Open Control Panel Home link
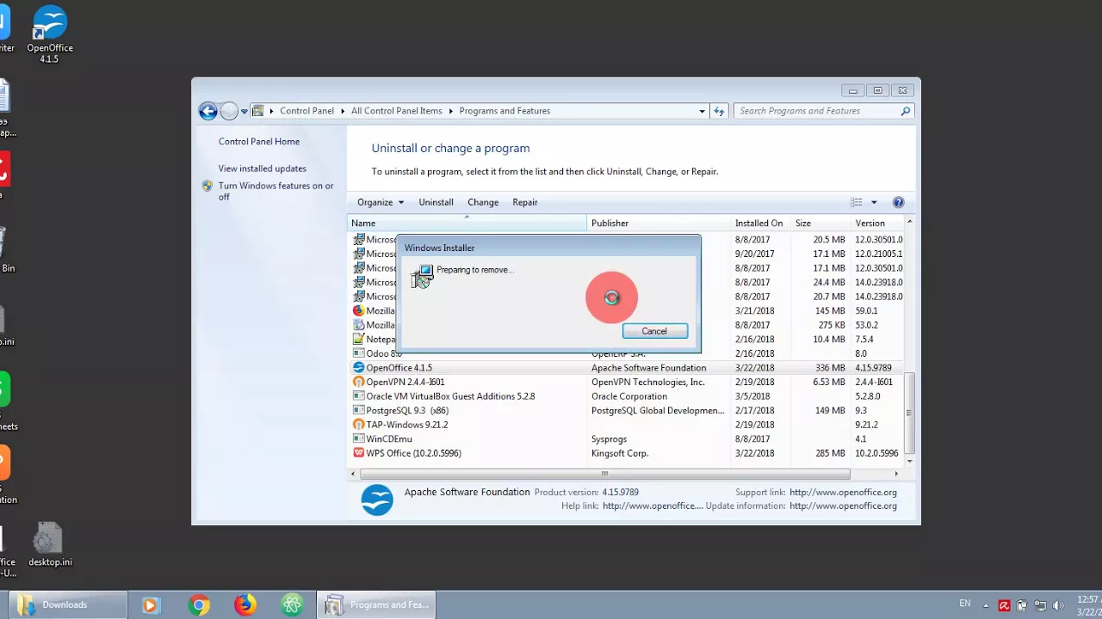The height and width of the screenshot is (619, 1102). [x=259, y=141]
